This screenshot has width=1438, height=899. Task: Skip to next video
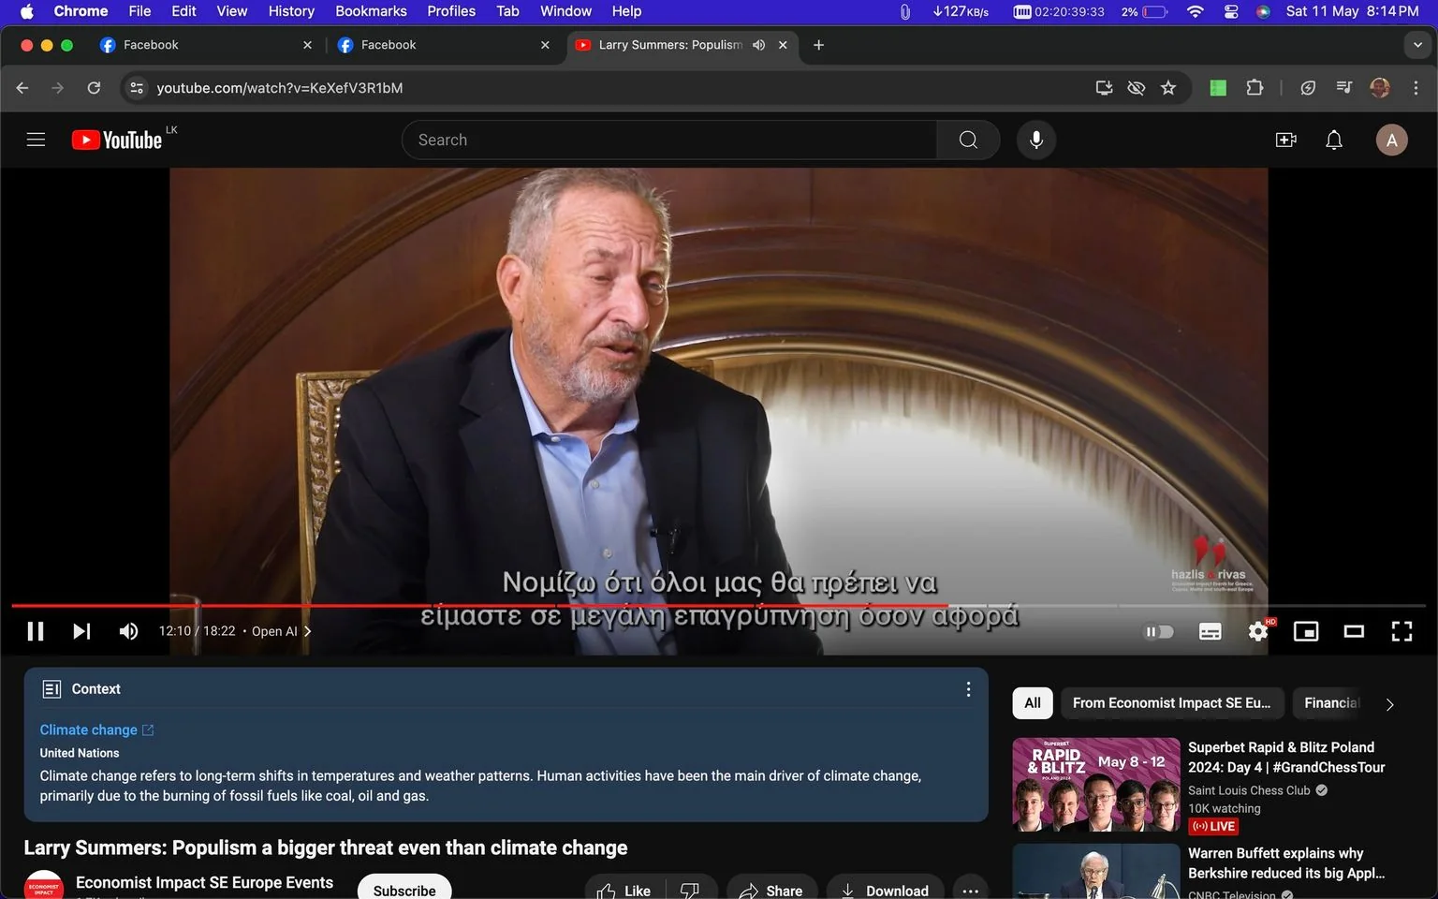click(81, 631)
